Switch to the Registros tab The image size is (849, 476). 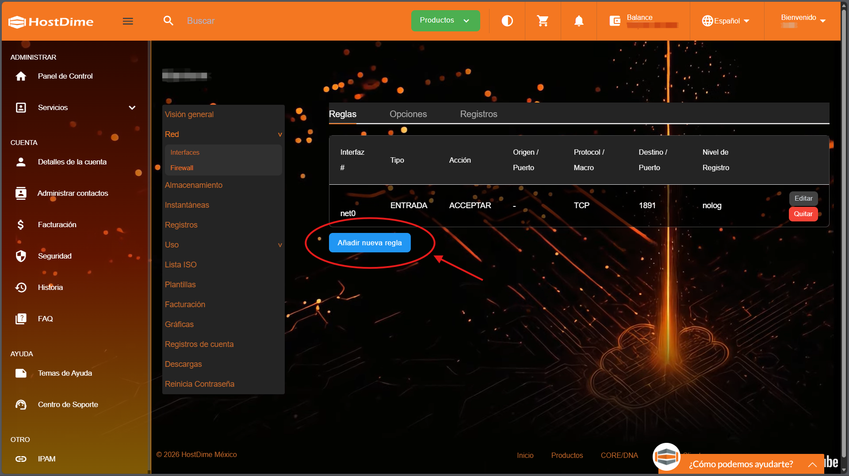pos(478,114)
